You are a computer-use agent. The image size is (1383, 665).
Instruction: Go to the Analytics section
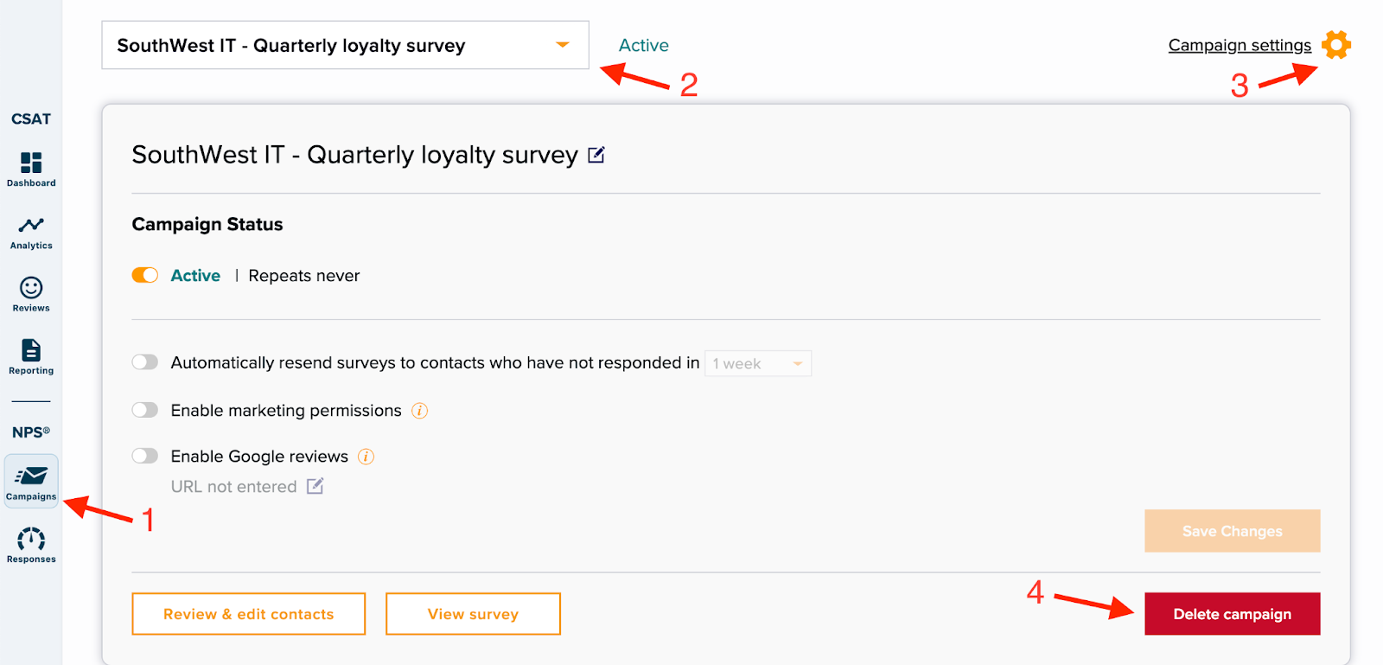(x=31, y=231)
